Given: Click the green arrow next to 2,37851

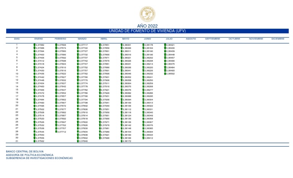Looking at the screenshot, I should point(100,45).
